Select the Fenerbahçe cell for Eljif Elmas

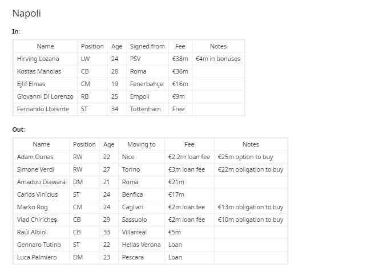click(x=147, y=84)
